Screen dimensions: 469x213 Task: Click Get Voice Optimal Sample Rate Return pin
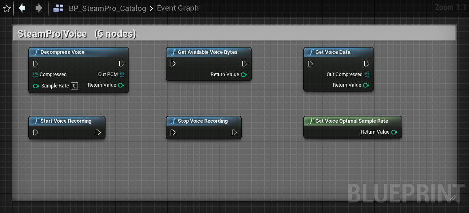coord(394,132)
